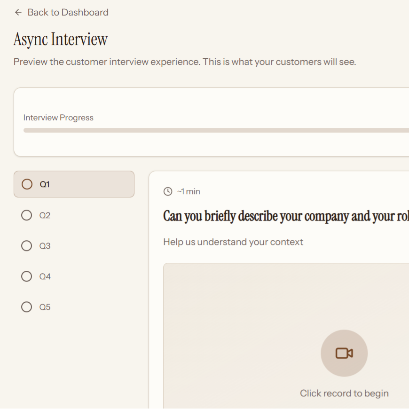Click the circle icon next to Q4
The height and width of the screenshot is (409, 409).
pyautogui.click(x=27, y=276)
